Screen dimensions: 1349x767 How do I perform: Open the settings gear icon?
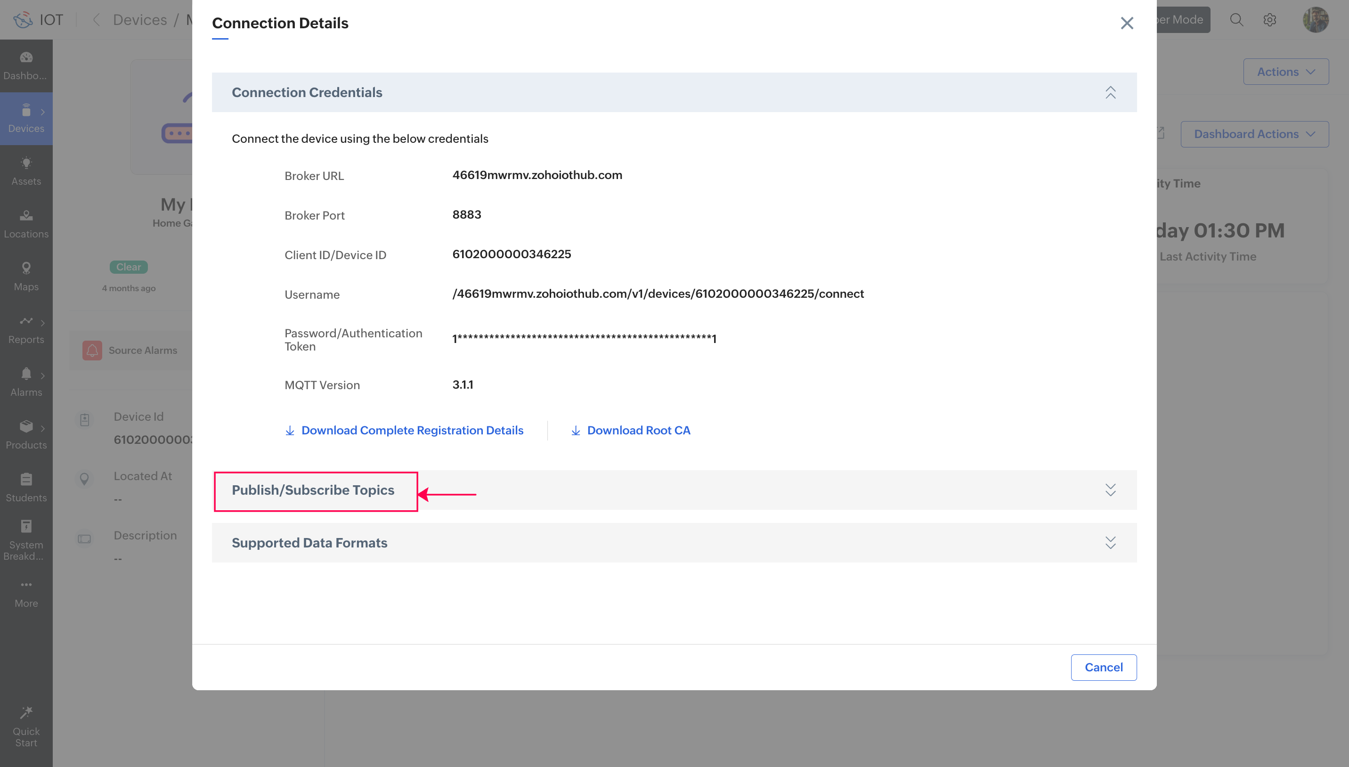(x=1269, y=20)
